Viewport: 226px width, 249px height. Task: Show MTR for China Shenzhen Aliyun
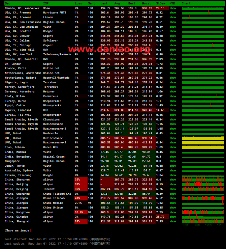tap(173, 179)
